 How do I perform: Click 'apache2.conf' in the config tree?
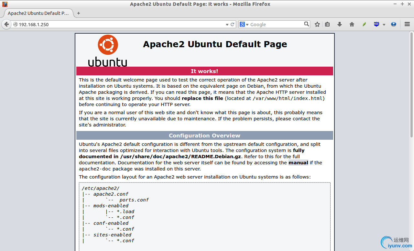coord(111,194)
